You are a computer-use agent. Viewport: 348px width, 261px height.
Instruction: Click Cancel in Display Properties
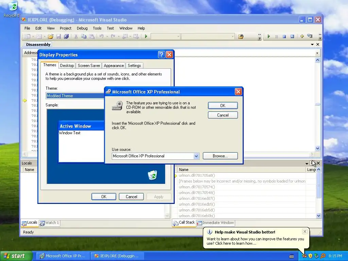pyautogui.click(x=131, y=197)
